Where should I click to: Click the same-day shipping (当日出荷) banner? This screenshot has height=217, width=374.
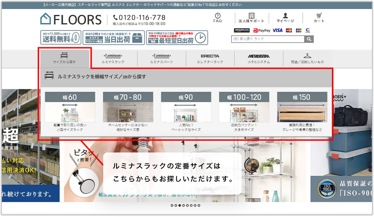coord(114,37)
